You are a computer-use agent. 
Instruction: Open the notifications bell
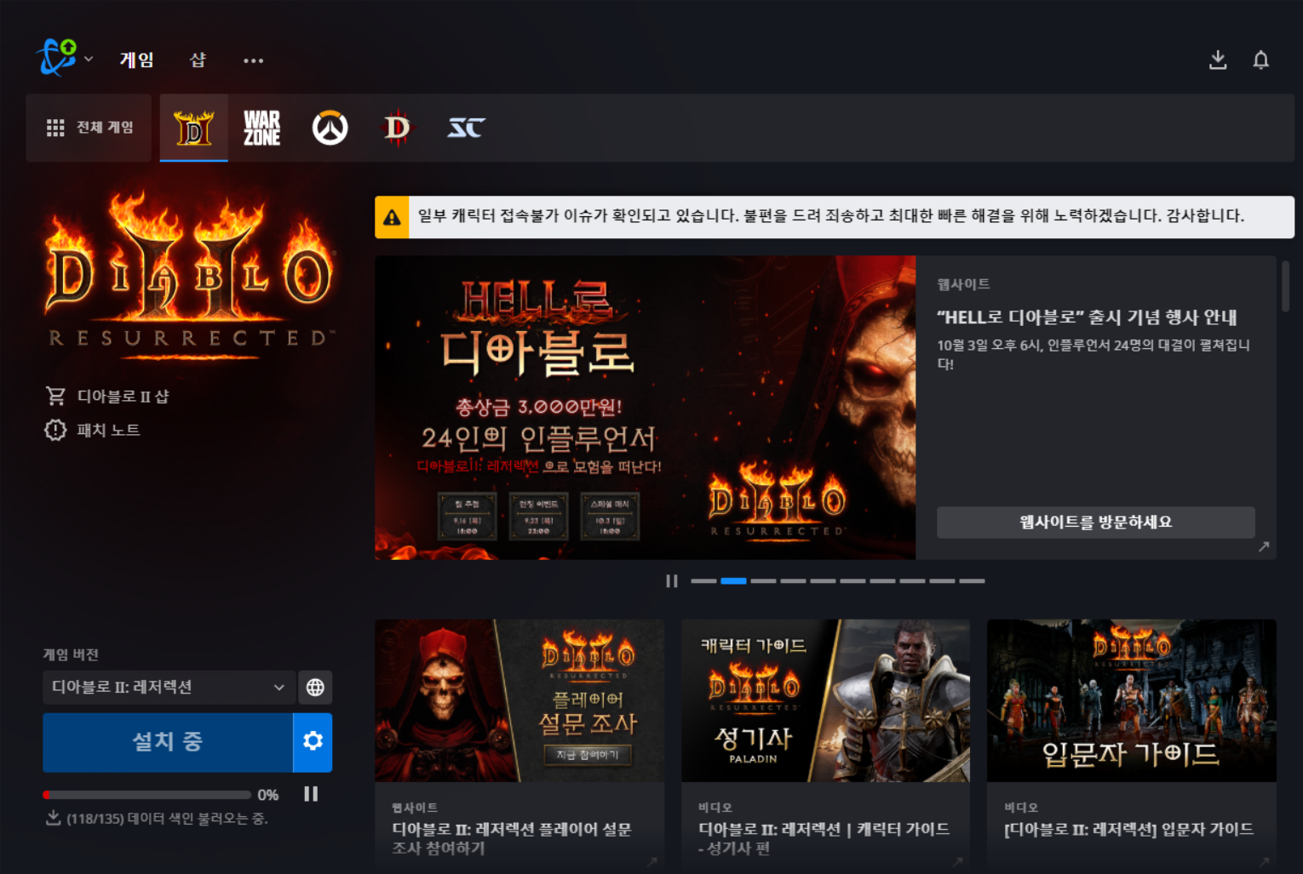[1261, 60]
